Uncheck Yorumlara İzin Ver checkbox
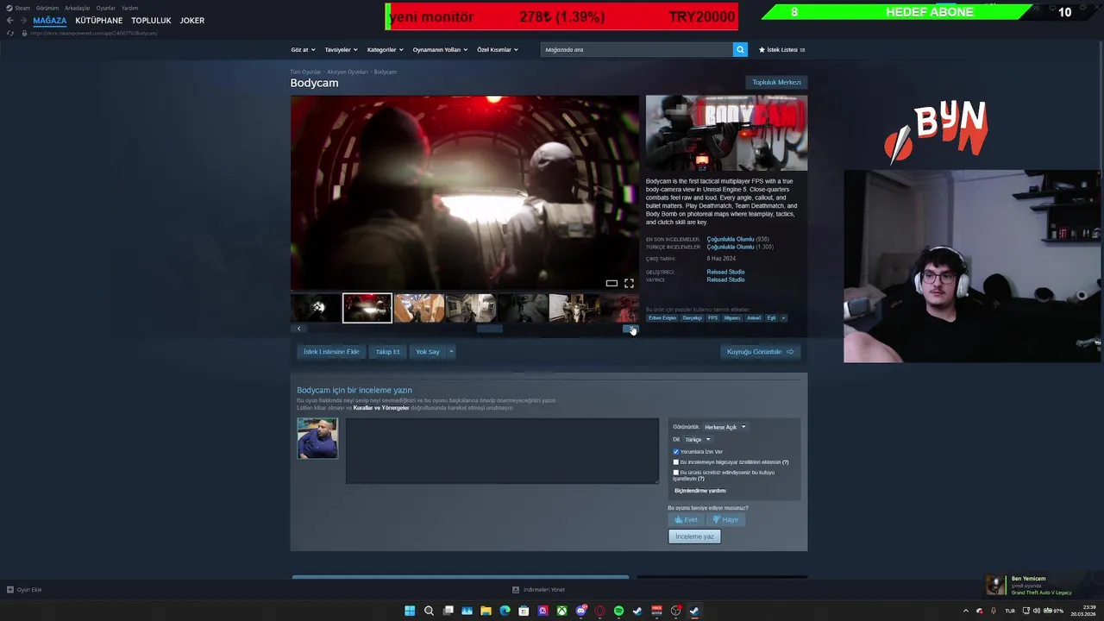 676,452
